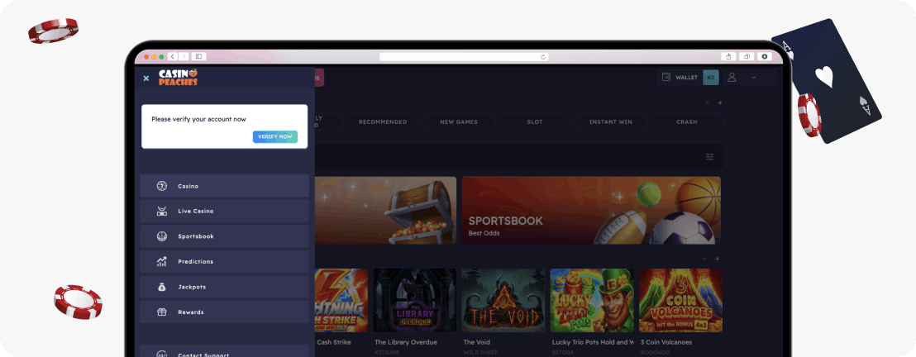Screen dimensions: 916x357
Task: Reload the page with the refresh icon
Action: [x=543, y=57]
